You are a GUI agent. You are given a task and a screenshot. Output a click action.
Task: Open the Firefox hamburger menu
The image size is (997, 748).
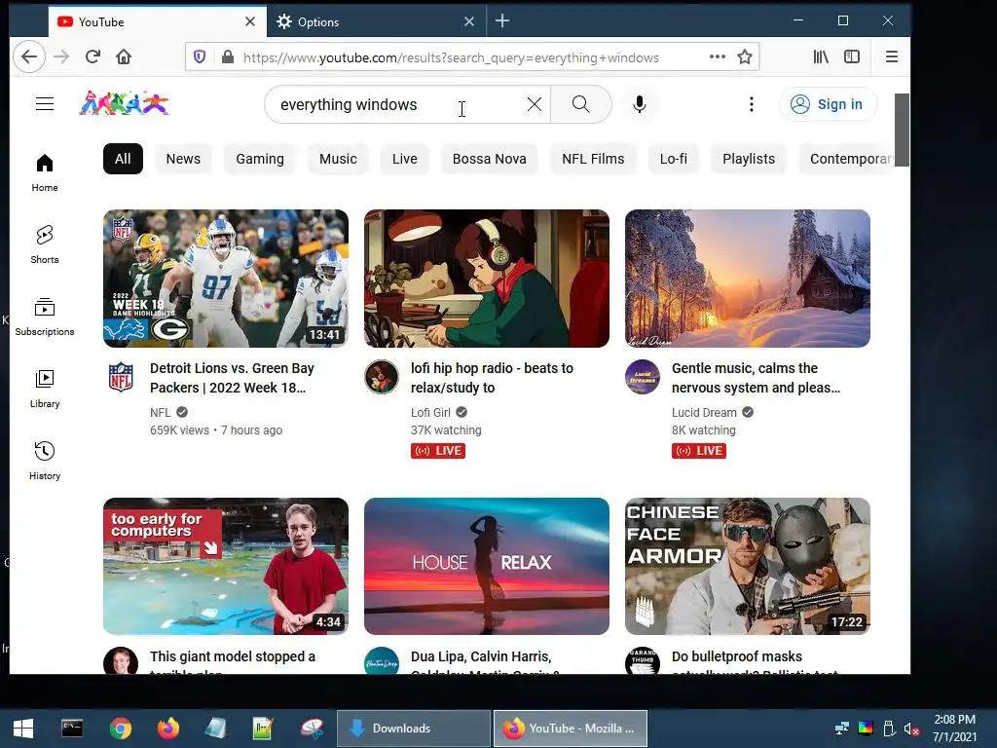[892, 57]
